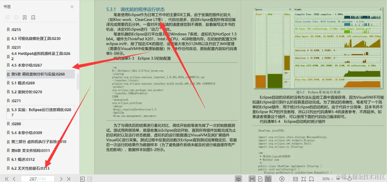Click the remove bookmark icon
387x182 pixels.
(x=33, y=17)
